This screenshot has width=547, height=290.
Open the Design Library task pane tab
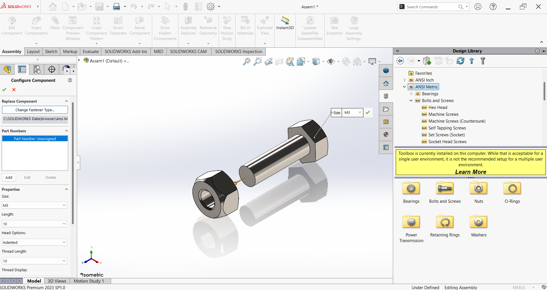coord(386,96)
